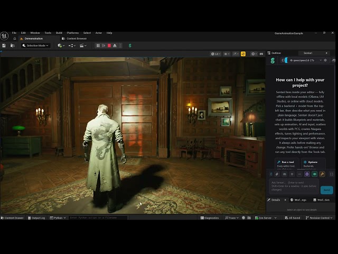The width and height of the screenshot is (338, 254).
Task: Switch to the Details tab
Action: pyautogui.click(x=275, y=200)
